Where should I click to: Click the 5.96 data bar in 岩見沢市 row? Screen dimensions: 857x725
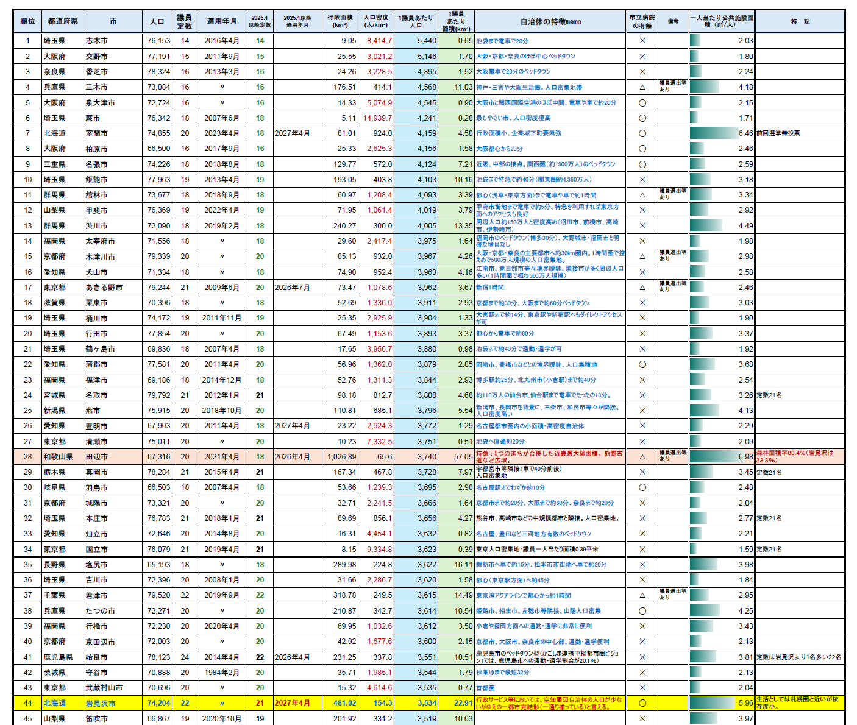(722, 703)
